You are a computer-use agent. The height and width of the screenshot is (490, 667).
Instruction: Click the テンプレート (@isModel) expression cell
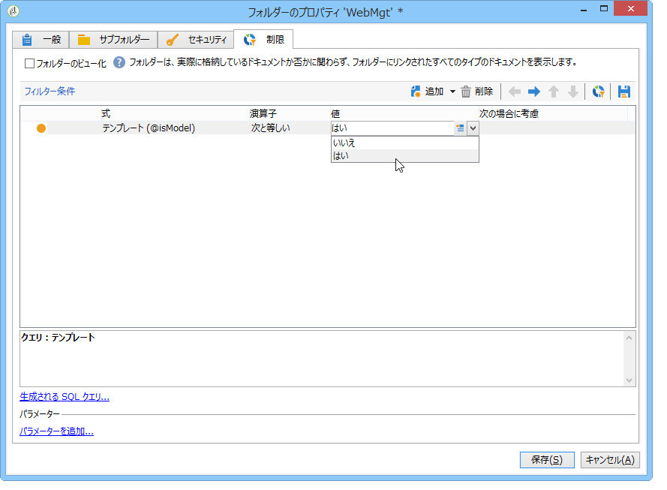pyautogui.click(x=149, y=128)
